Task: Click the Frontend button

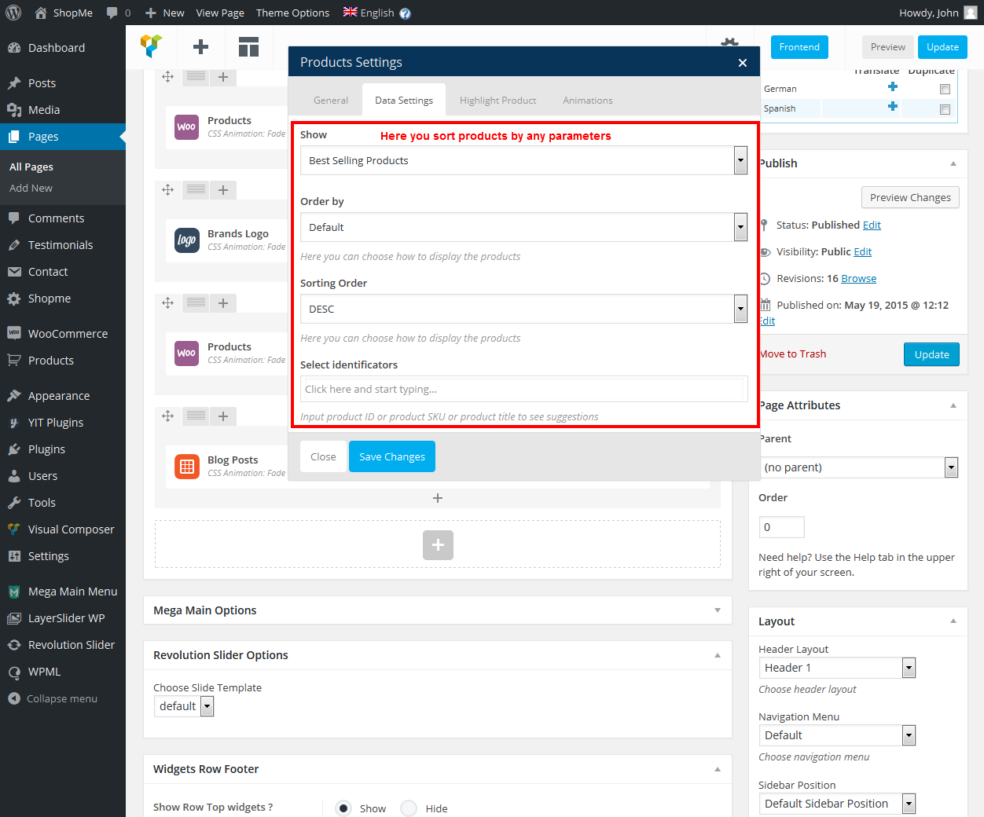Action: point(799,47)
